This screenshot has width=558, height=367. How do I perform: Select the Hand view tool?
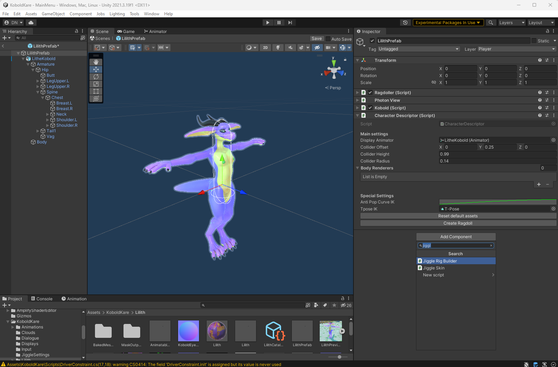click(96, 62)
